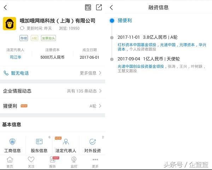Tap the 浏览: 10950 view count
Screen dimensions: 212x170
click(69, 28)
